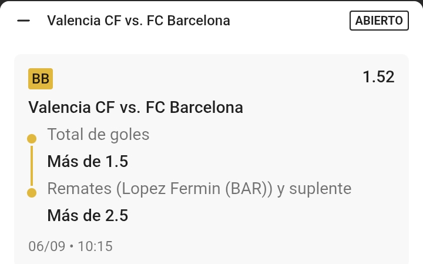Click the Remates Lopez Fermin market label
This screenshot has width=423, height=264.
pyautogui.click(x=199, y=188)
